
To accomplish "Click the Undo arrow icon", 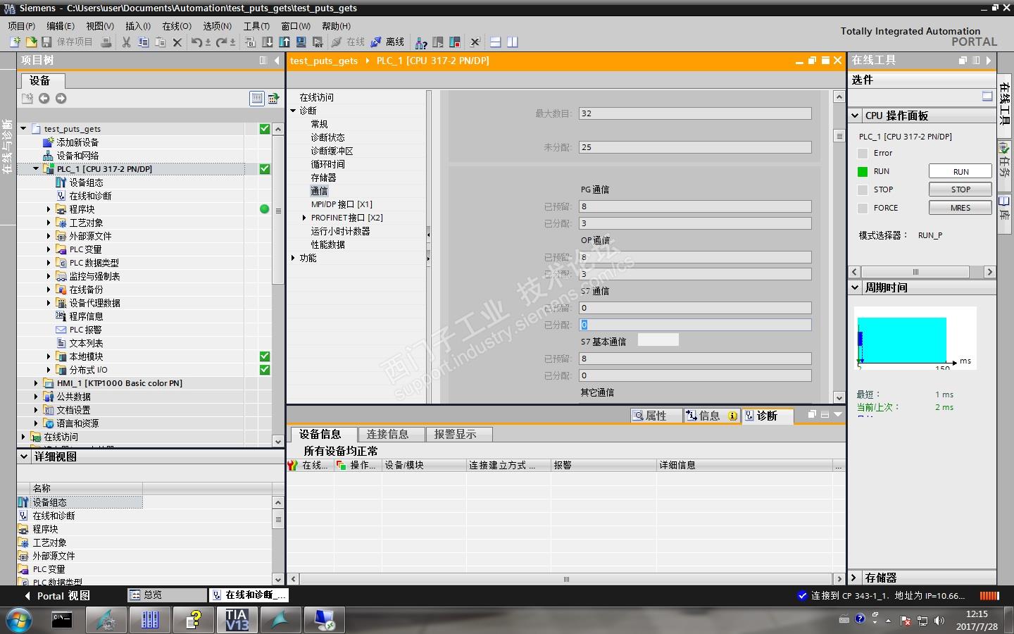I will [196, 42].
